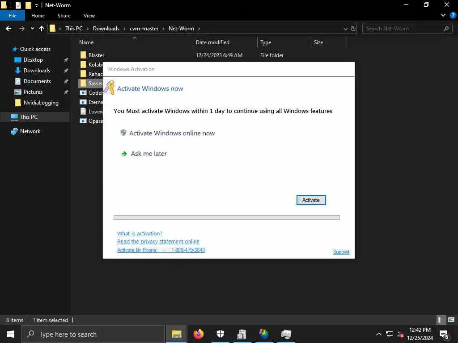458x343 pixels.
Task: Sort by the Date modified column header
Action: [212, 42]
